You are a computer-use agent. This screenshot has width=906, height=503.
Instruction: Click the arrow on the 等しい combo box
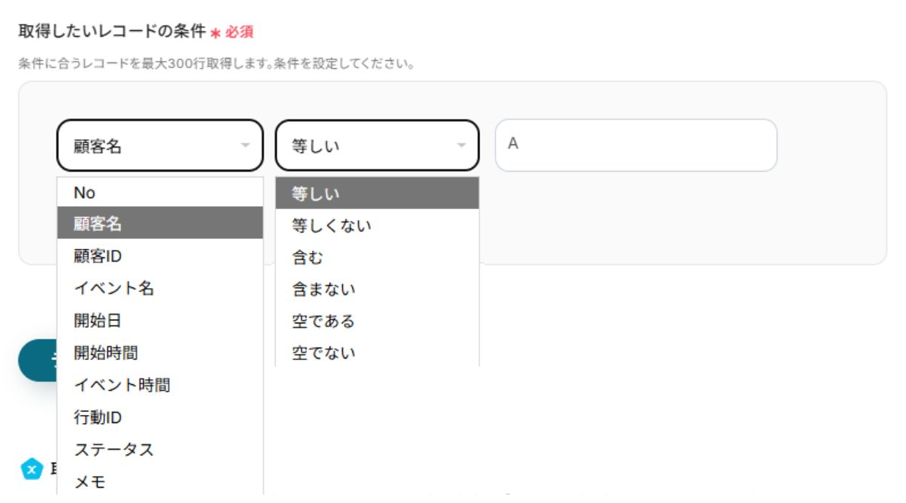tap(462, 146)
